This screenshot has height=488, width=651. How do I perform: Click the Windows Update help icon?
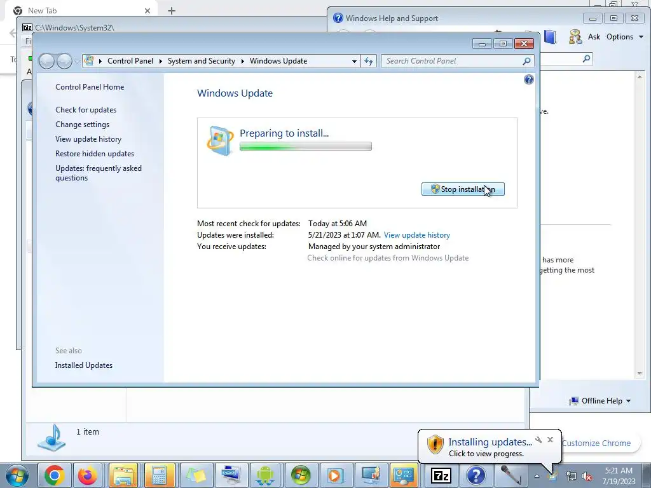tap(528, 79)
